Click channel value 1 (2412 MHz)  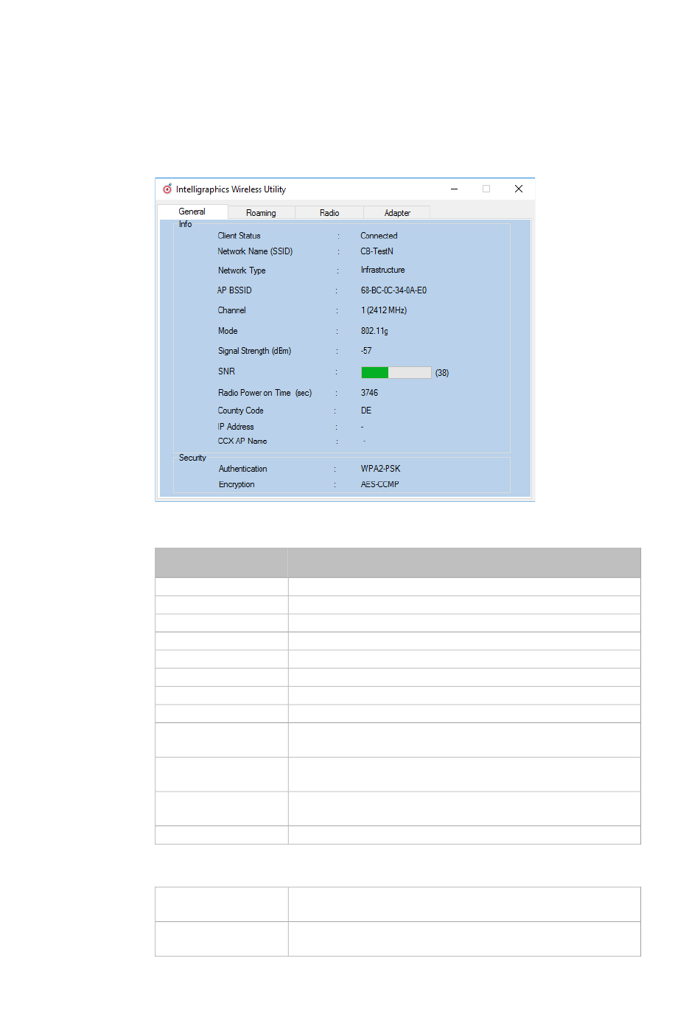[x=384, y=310]
